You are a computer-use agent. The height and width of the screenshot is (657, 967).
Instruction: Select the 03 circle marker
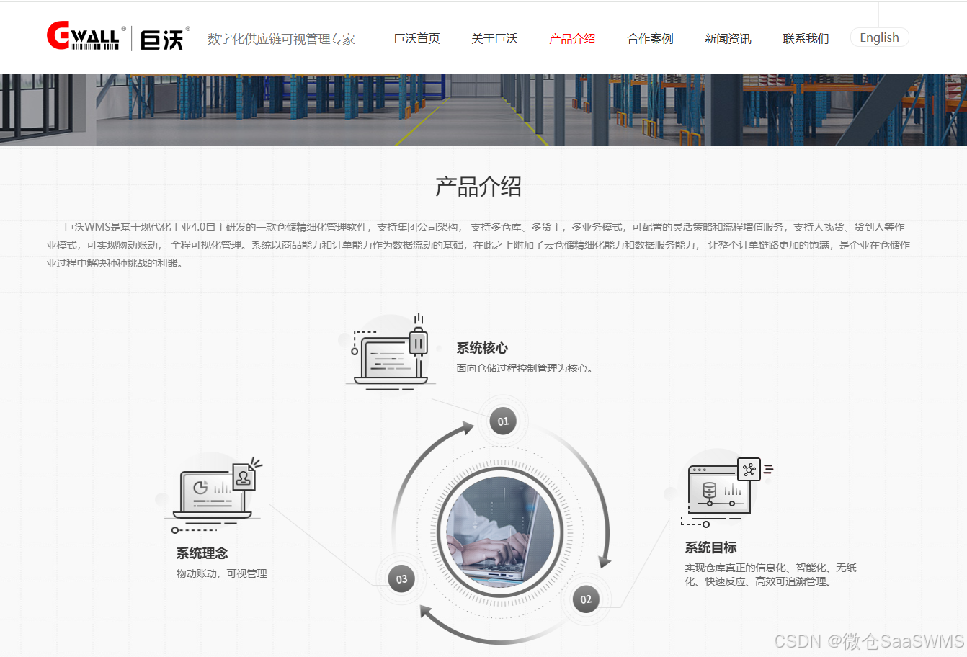click(401, 578)
